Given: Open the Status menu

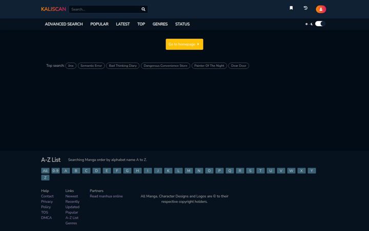Looking at the screenshot, I should point(182,24).
